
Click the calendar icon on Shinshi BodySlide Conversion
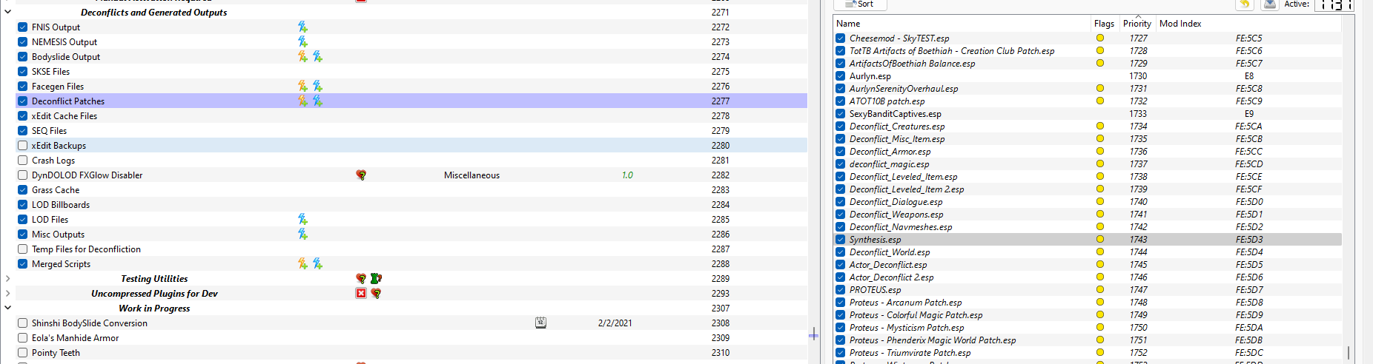click(541, 323)
